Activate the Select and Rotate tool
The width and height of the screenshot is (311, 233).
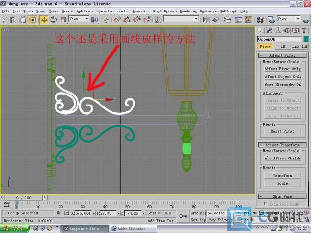(x=54, y=20)
